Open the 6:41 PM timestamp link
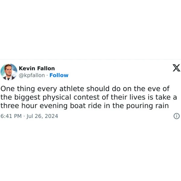This screenshot has width=181, height=181. 11,116
